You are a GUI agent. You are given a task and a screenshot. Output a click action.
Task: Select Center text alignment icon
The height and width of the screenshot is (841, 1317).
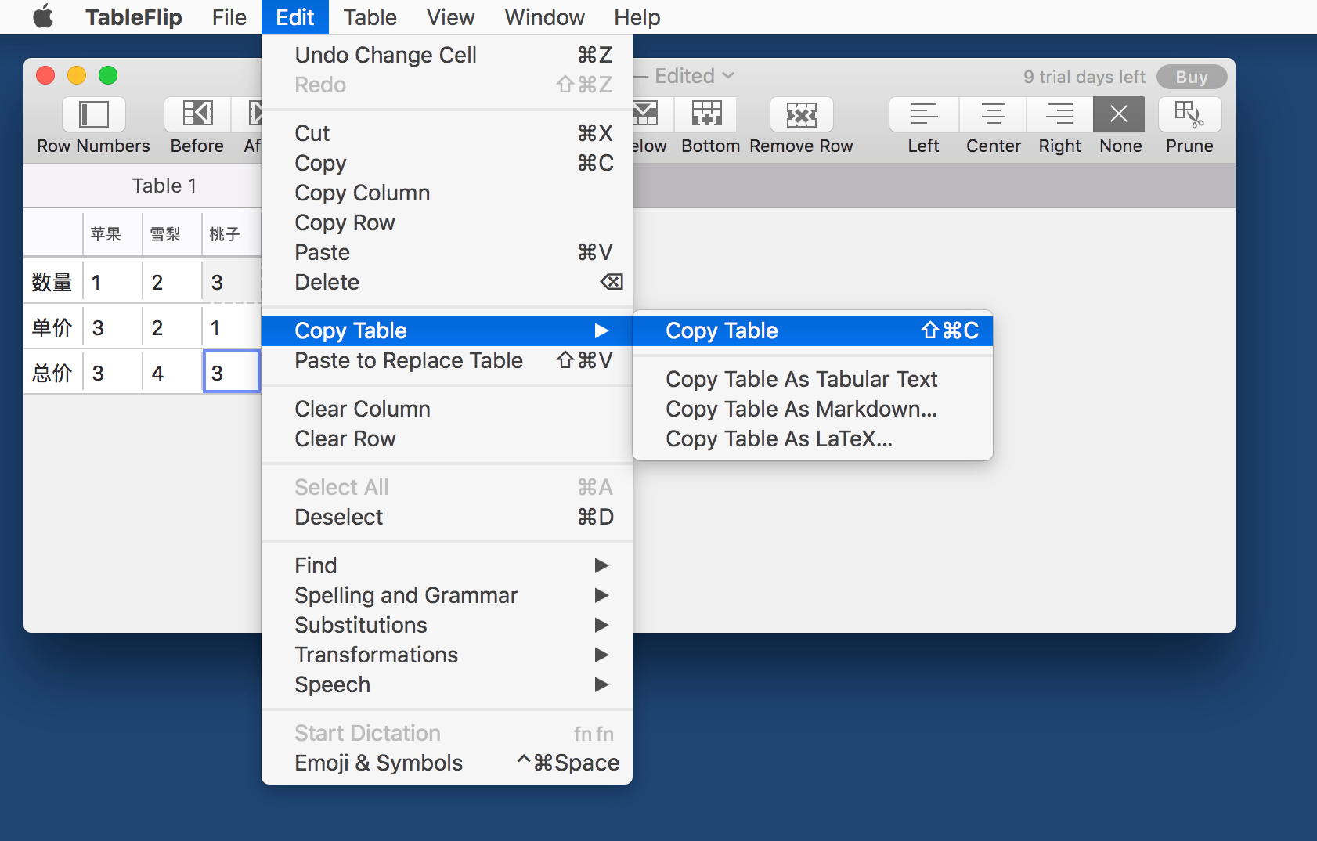point(993,115)
